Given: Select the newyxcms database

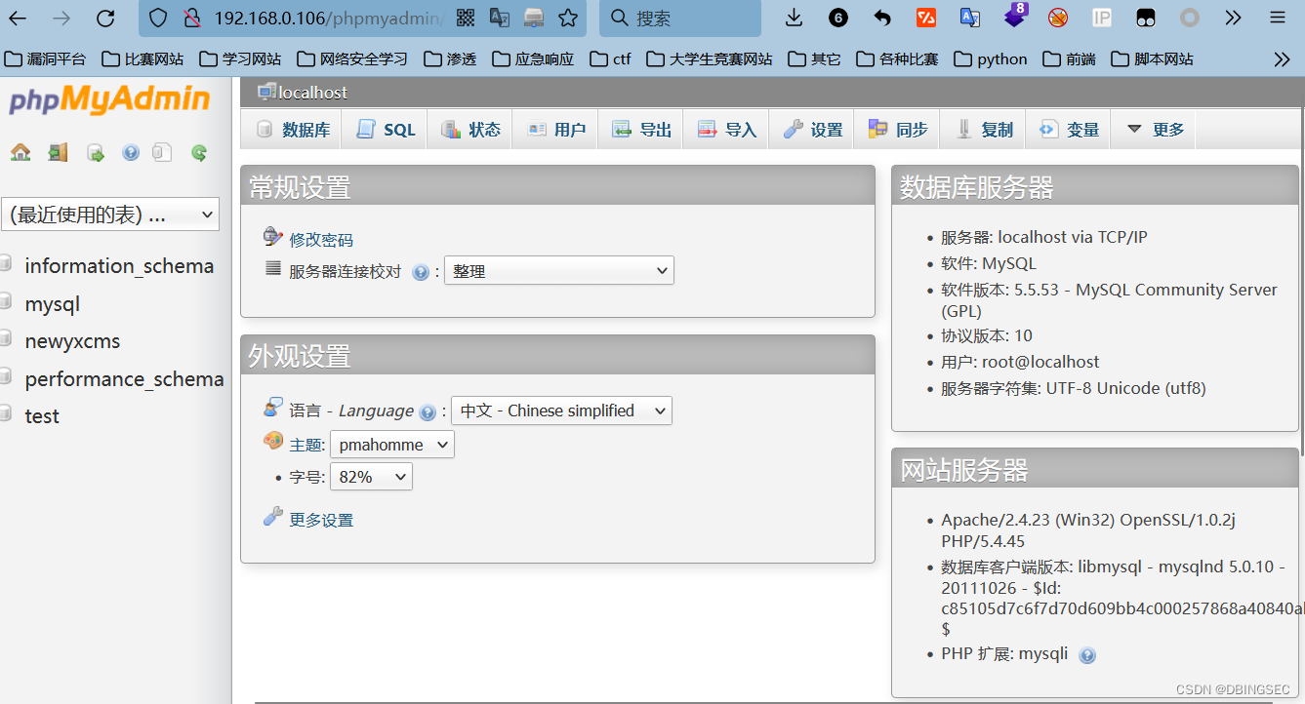Looking at the screenshot, I should click(72, 341).
